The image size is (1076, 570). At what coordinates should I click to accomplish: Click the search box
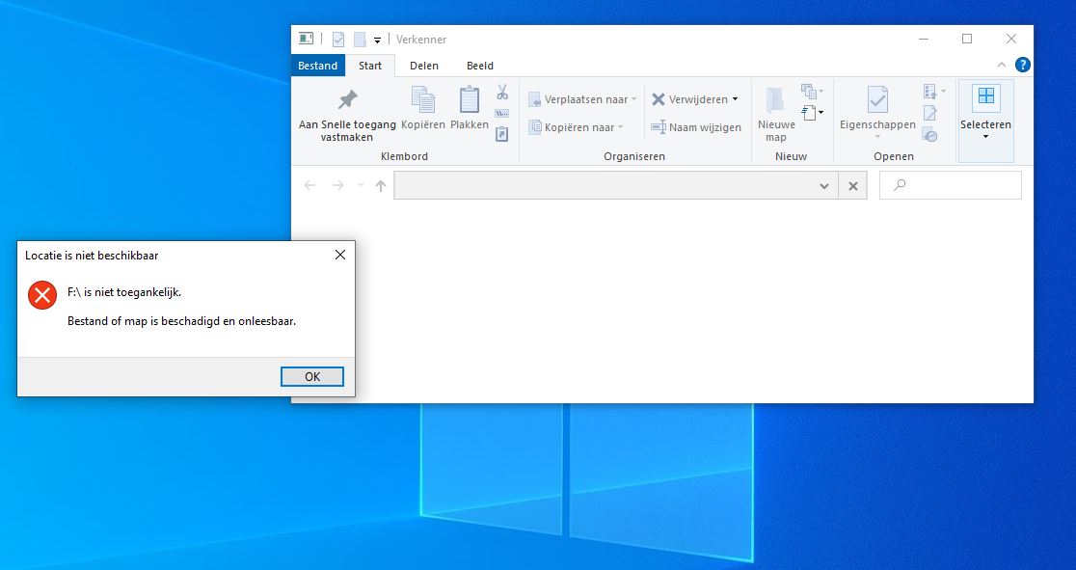click(951, 185)
